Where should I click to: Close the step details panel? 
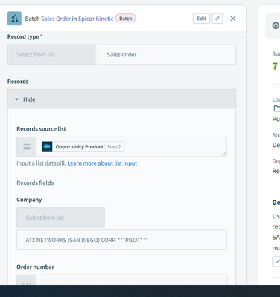point(232,19)
